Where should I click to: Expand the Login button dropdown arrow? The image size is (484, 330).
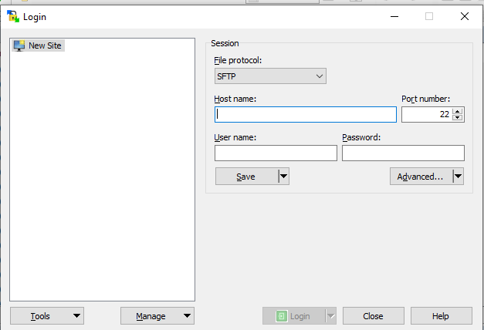pos(331,316)
